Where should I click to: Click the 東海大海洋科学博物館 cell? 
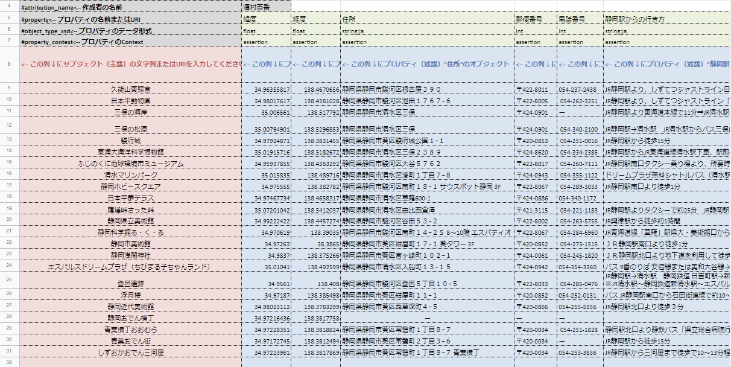coord(130,152)
